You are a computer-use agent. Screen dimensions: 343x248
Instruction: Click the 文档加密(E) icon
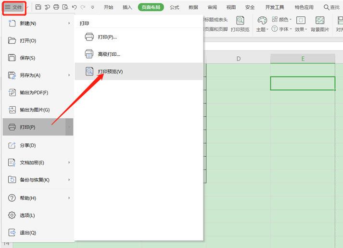(x=12, y=162)
